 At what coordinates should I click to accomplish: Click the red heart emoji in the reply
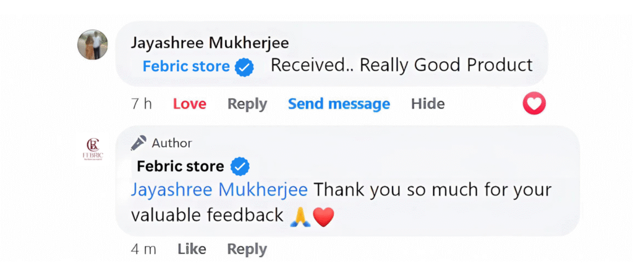click(323, 215)
